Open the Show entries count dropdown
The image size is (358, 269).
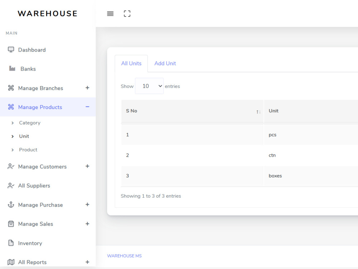[149, 86]
